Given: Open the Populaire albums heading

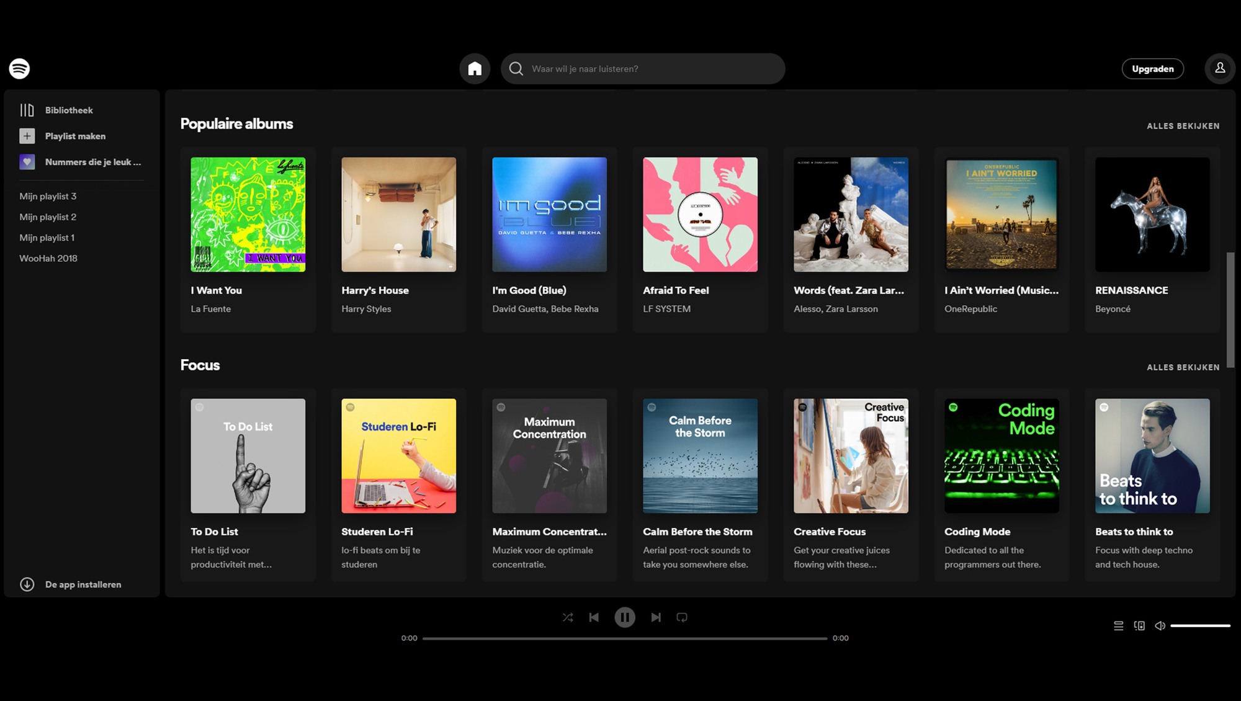Looking at the screenshot, I should (236, 123).
